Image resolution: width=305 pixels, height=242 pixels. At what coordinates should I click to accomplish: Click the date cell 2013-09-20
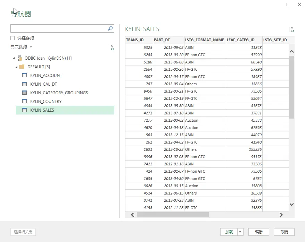pos(168,55)
